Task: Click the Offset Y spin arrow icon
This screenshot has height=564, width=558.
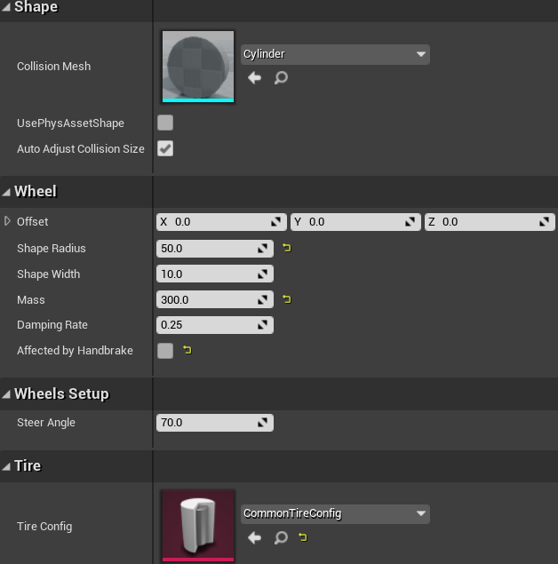Action: pos(411,222)
